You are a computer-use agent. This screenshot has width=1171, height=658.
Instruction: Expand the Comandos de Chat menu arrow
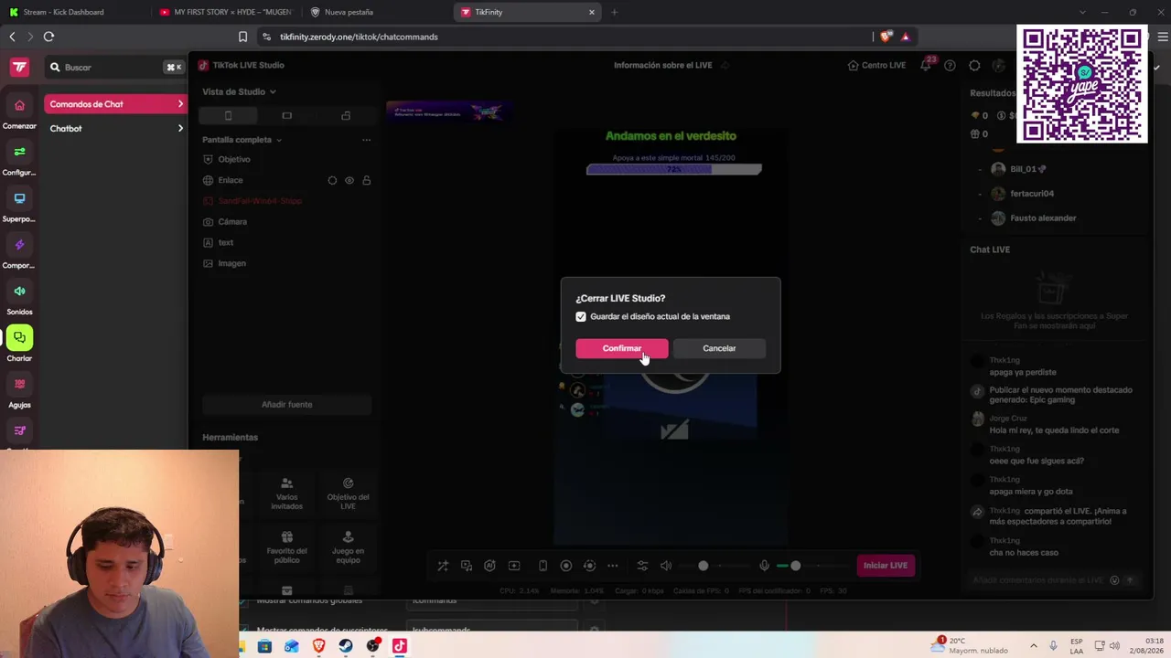pos(180,104)
